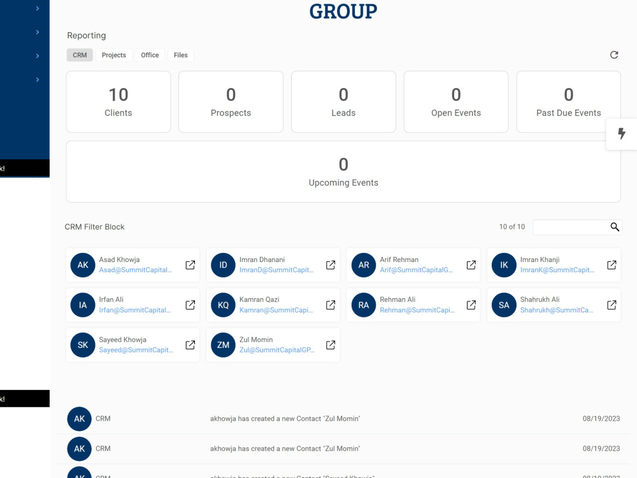Image resolution: width=637 pixels, height=478 pixels.
Task: Switch to the Office reporting tab
Action: coord(150,55)
